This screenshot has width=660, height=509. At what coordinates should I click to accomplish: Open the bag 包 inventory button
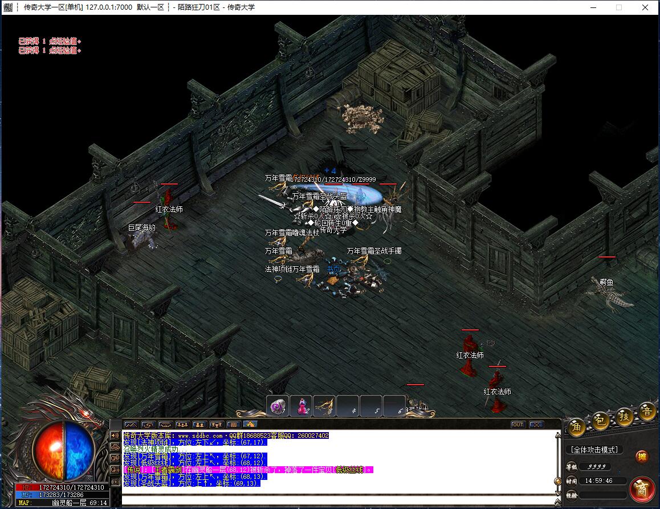[x=600, y=421]
